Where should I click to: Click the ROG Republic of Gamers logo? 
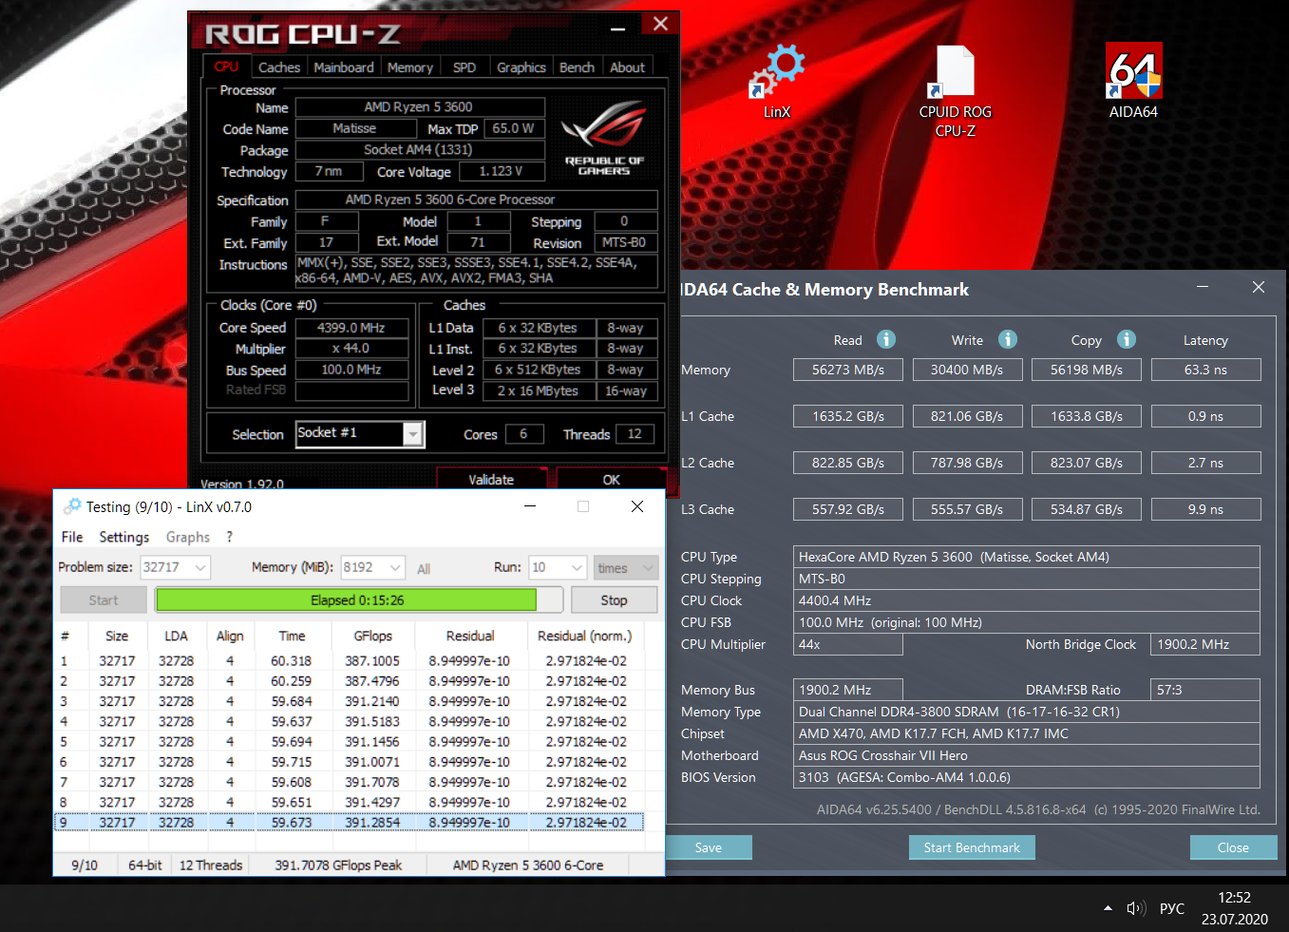coord(604,138)
